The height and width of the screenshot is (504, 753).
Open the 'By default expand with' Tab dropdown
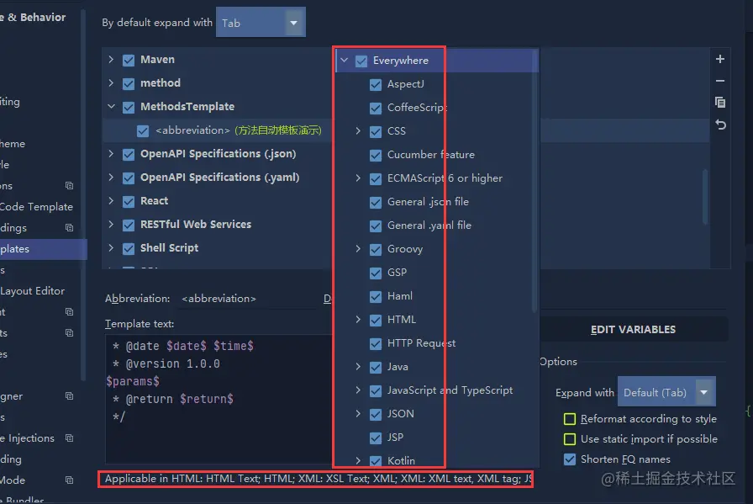261,22
